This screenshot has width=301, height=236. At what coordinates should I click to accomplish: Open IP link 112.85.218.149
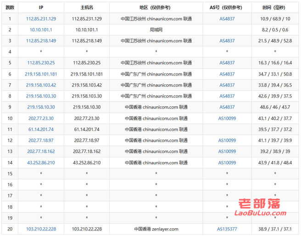tap(41, 40)
